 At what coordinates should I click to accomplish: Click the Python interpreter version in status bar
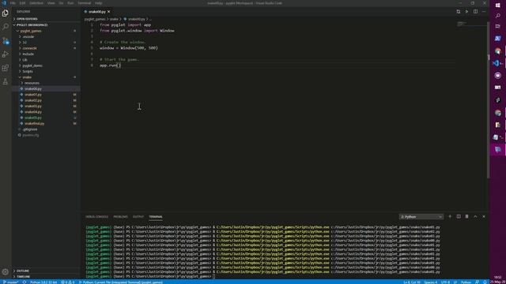pyautogui.click(x=43, y=282)
